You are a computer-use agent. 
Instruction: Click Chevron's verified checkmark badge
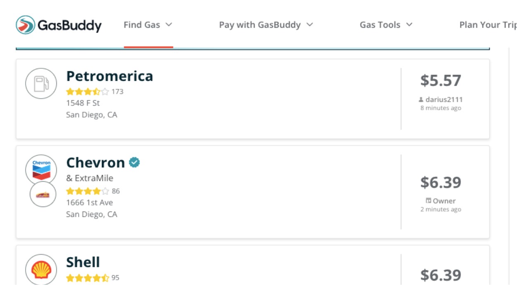(x=134, y=162)
